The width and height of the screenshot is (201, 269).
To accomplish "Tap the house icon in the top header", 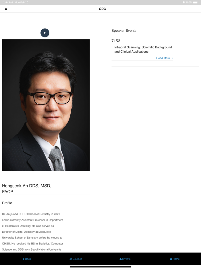I will pyautogui.click(x=6, y=9).
